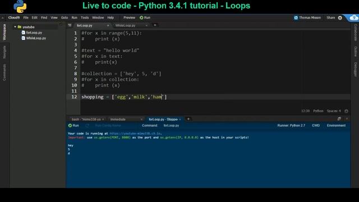The height and width of the screenshot is (202, 359).
Task: Add a new console tab with plus
Action: click(188, 119)
